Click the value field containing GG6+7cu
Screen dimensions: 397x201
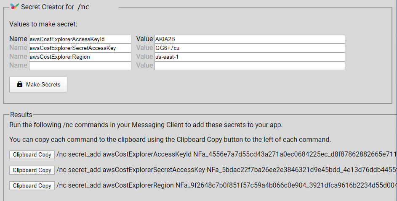250,48
